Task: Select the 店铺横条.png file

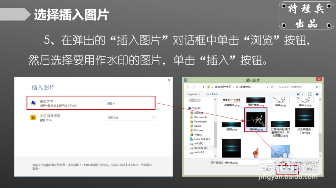Action: coord(231,102)
